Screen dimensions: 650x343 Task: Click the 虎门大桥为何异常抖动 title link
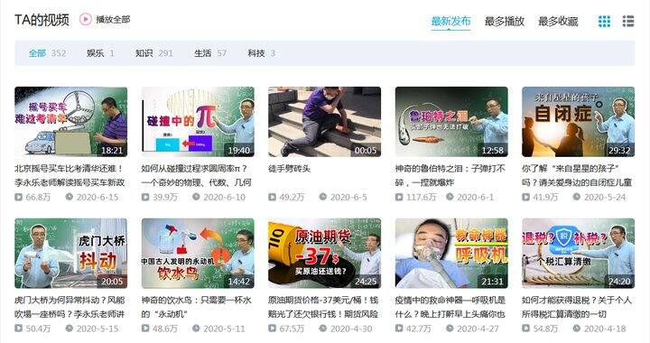point(70,307)
